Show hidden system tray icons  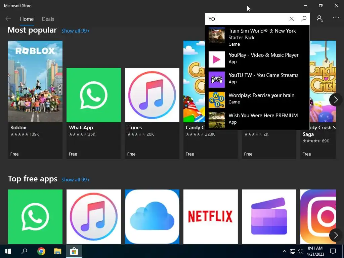click(284, 251)
